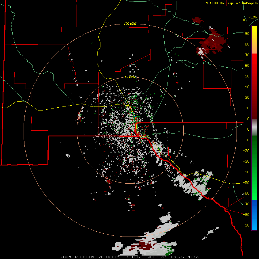Click the [KT] units label
Viewport: 259px width, 259px height.
pyautogui.click(x=246, y=20)
